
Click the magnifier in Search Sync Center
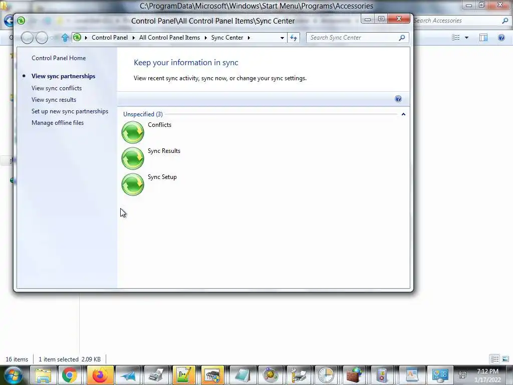point(402,38)
